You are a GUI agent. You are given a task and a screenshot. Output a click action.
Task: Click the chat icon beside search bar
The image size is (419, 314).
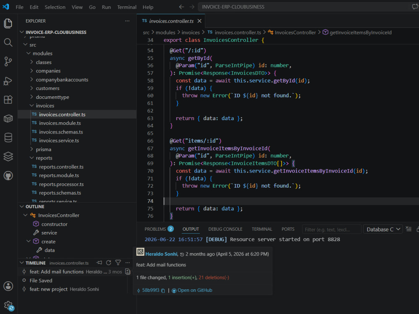click(x=415, y=7)
